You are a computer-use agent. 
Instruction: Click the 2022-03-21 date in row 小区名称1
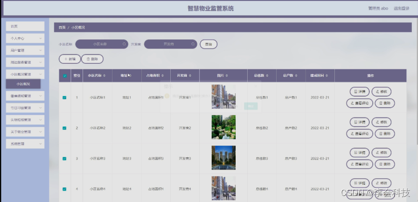pyautogui.click(x=320, y=98)
